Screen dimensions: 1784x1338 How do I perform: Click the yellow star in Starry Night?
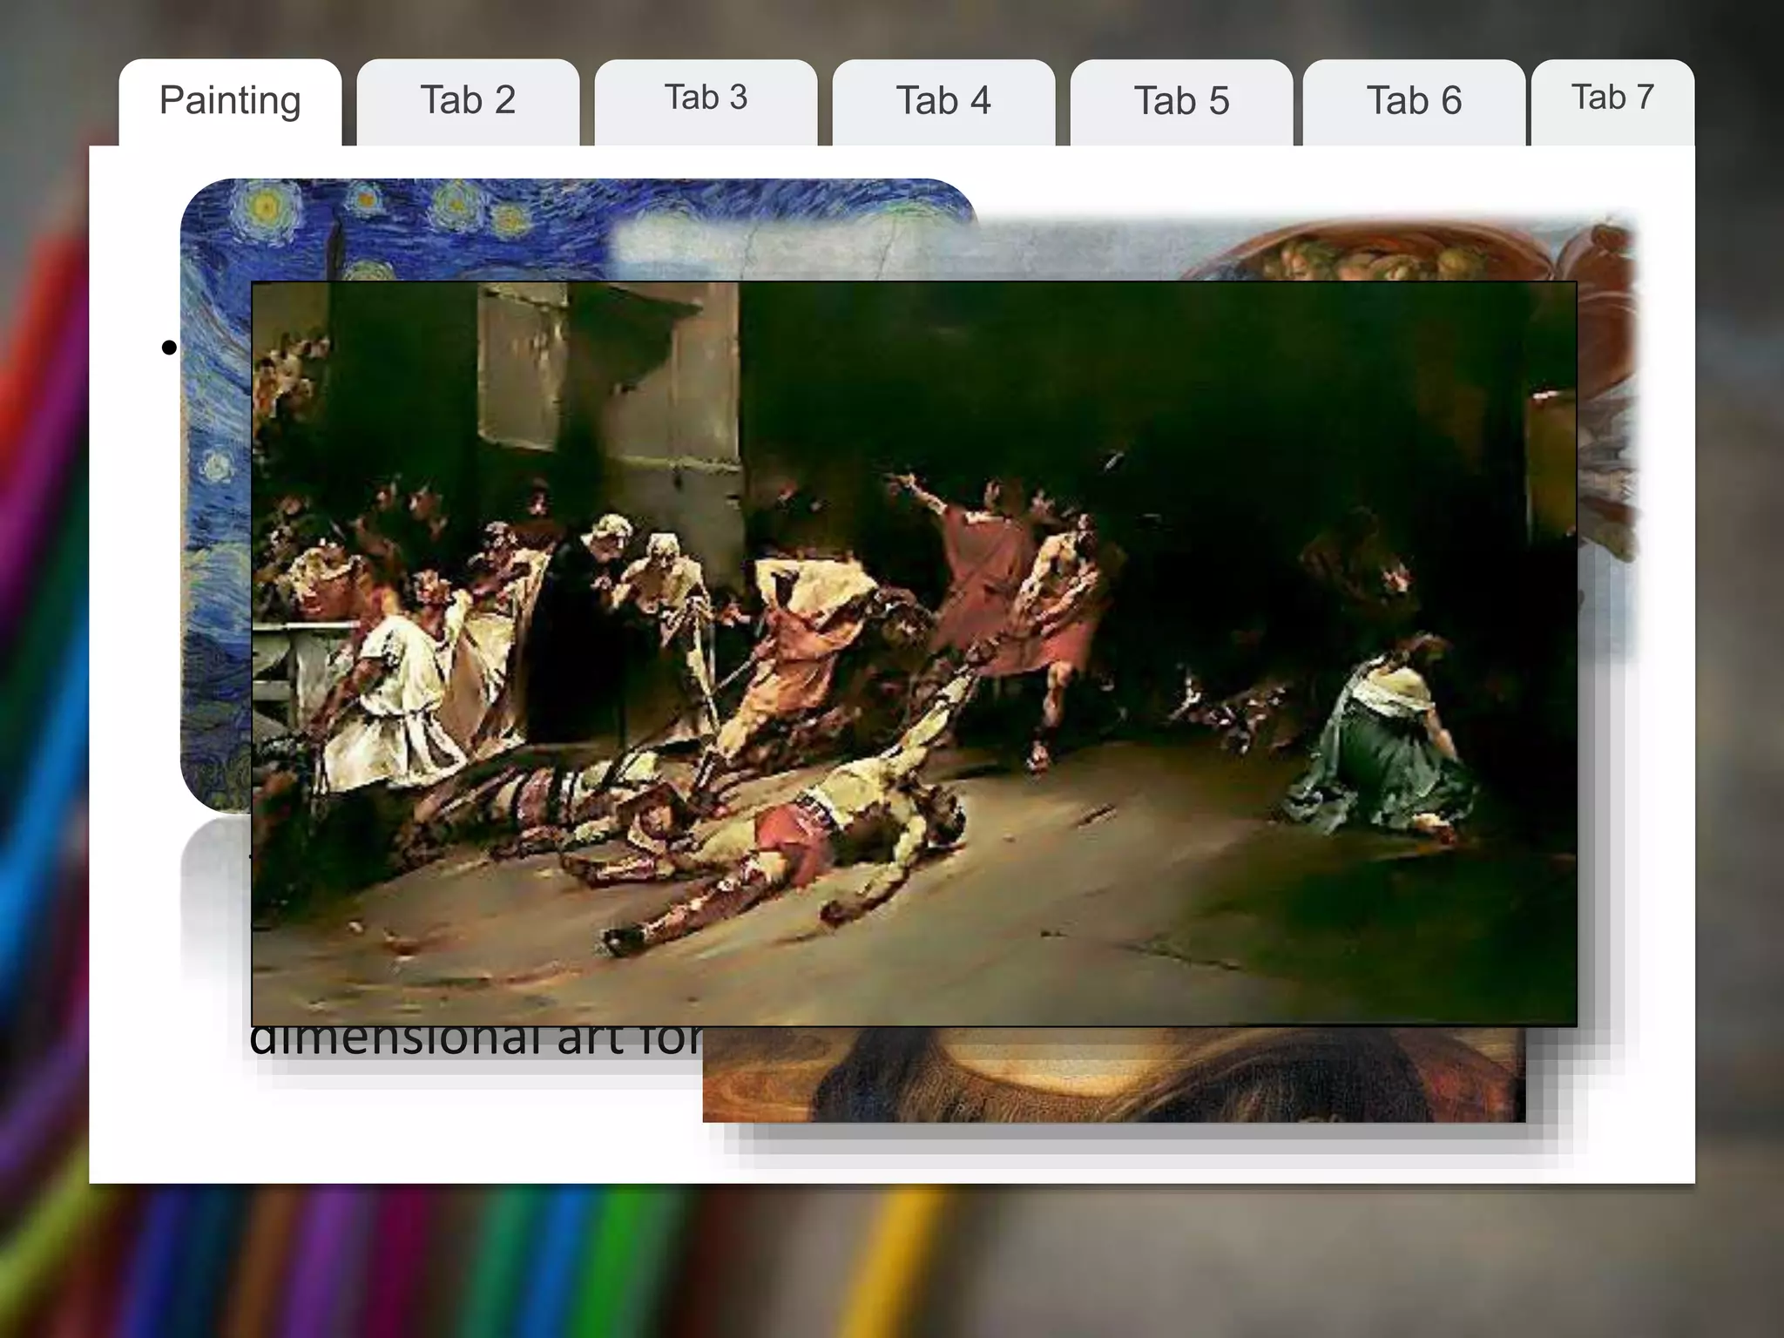(266, 207)
